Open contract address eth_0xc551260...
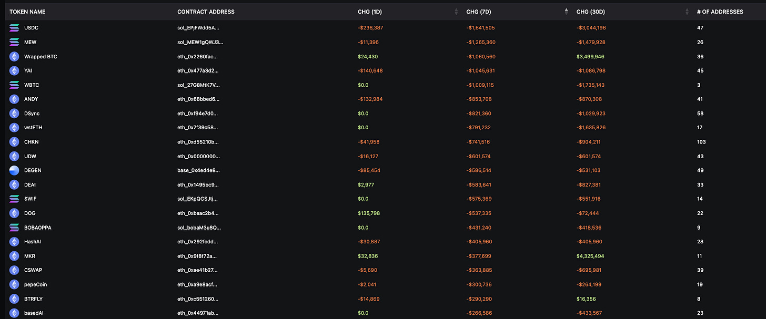The image size is (766, 319). click(x=198, y=299)
